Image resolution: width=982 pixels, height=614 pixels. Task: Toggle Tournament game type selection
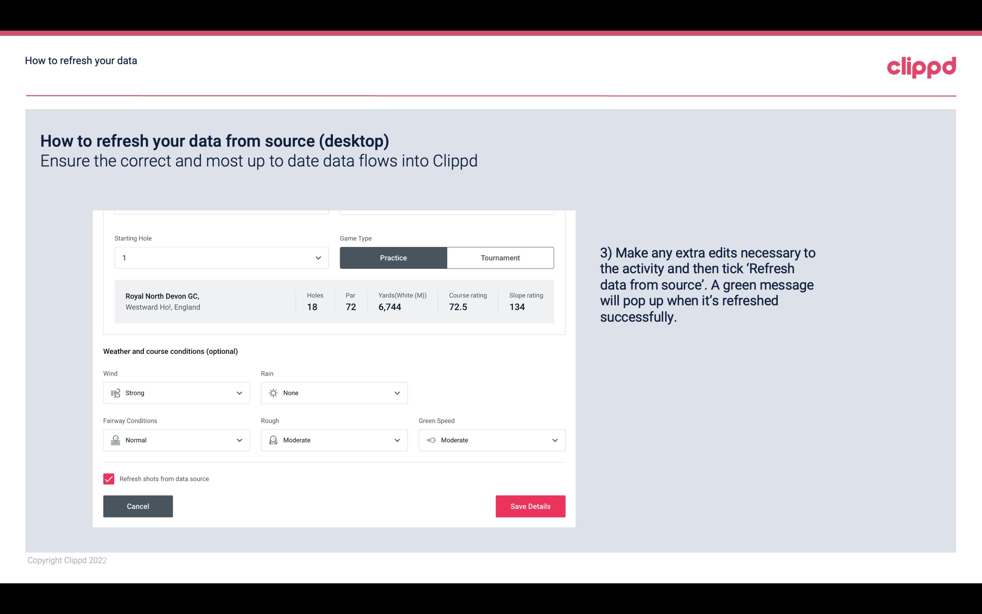pyautogui.click(x=500, y=257)
